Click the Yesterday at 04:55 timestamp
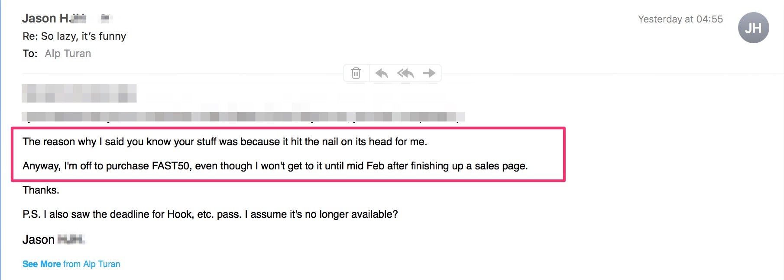 tap(680, 19)
